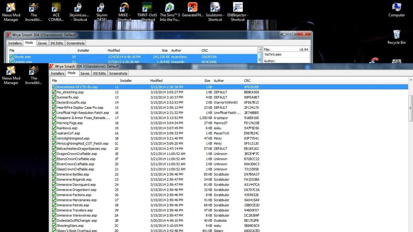Sort by the Size column header in the front window

pos(201,81)
